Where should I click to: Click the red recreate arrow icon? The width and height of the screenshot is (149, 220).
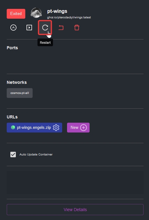[x=61, y=28]
